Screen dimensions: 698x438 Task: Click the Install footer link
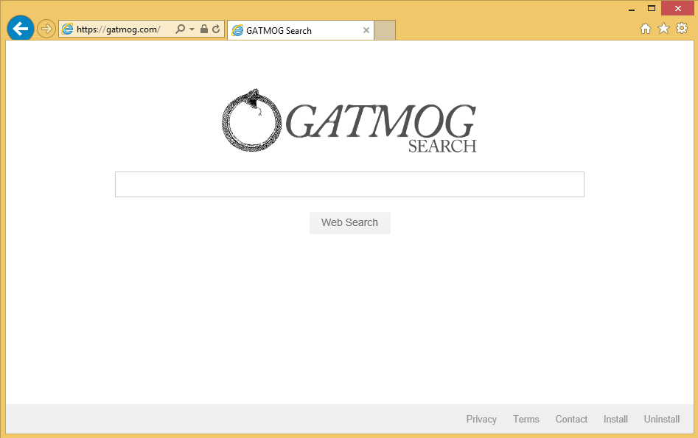[615, 420]
